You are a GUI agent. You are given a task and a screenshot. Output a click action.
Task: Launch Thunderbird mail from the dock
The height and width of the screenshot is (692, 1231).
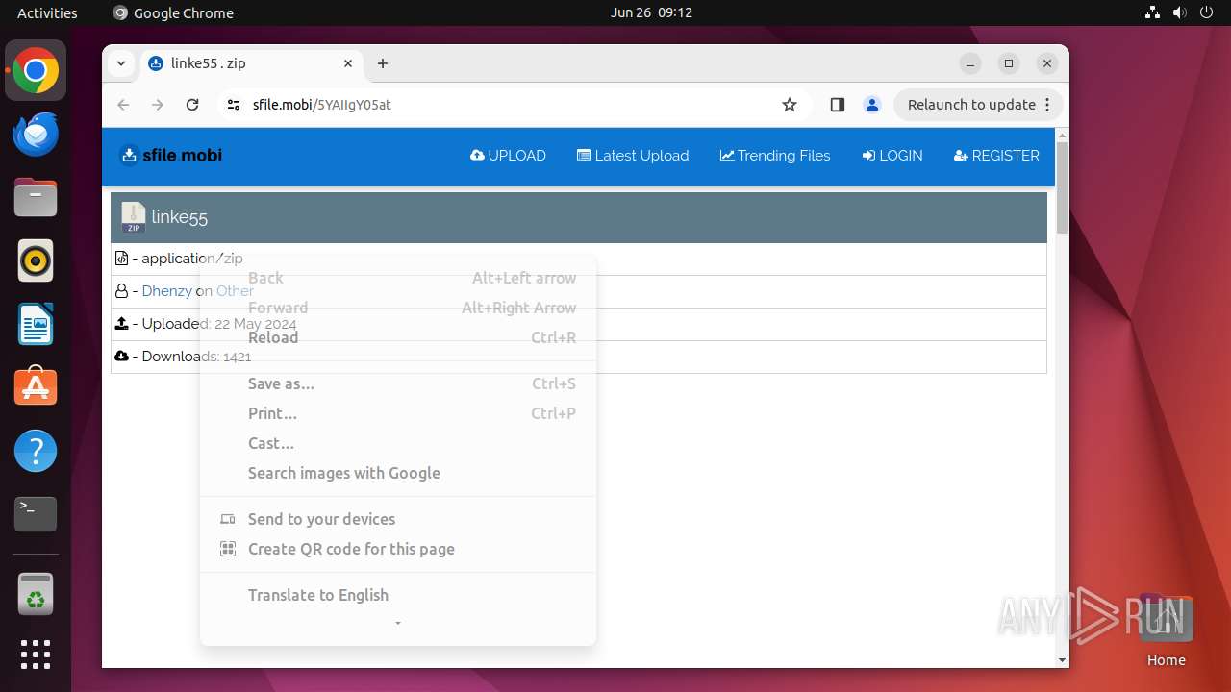tap(36, 135)
